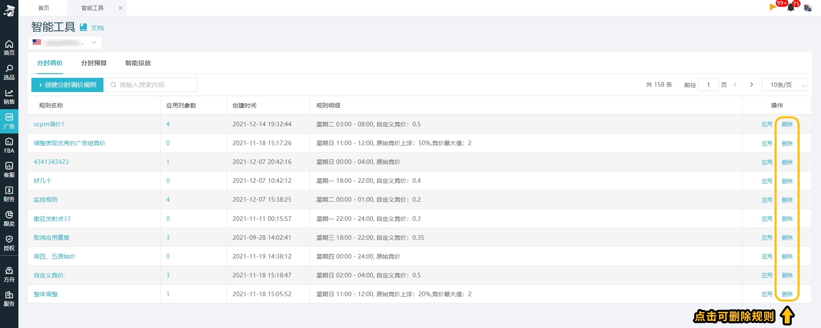Click the notification bell icon
Viewport: 821px width, 328px height.
(x=791, y=8)
